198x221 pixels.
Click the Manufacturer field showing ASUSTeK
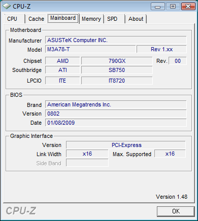[116, 40]
